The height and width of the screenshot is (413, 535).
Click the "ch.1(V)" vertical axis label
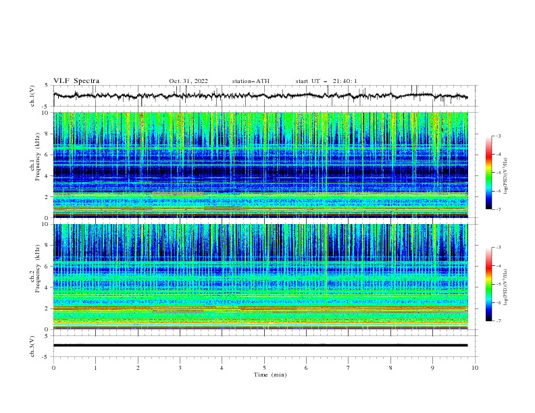pos(32,96)
